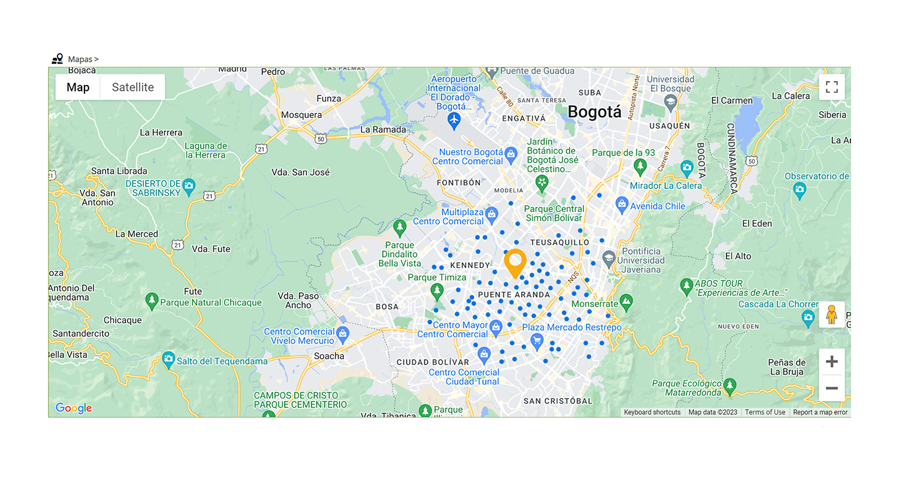Click the Pontificia Universidad Javeriana icon
The height and width of the screenshot is (479, 899).
point(609,259)
